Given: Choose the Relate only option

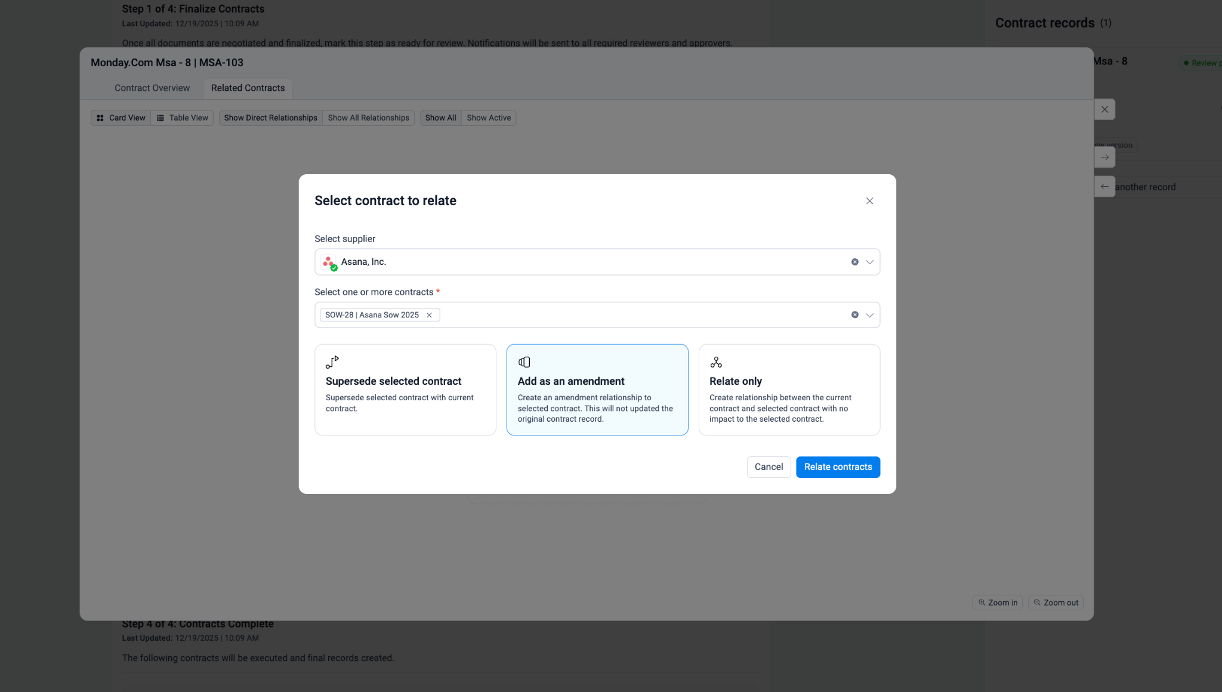Looking at the screenshot, I should (x=789, y=390).
